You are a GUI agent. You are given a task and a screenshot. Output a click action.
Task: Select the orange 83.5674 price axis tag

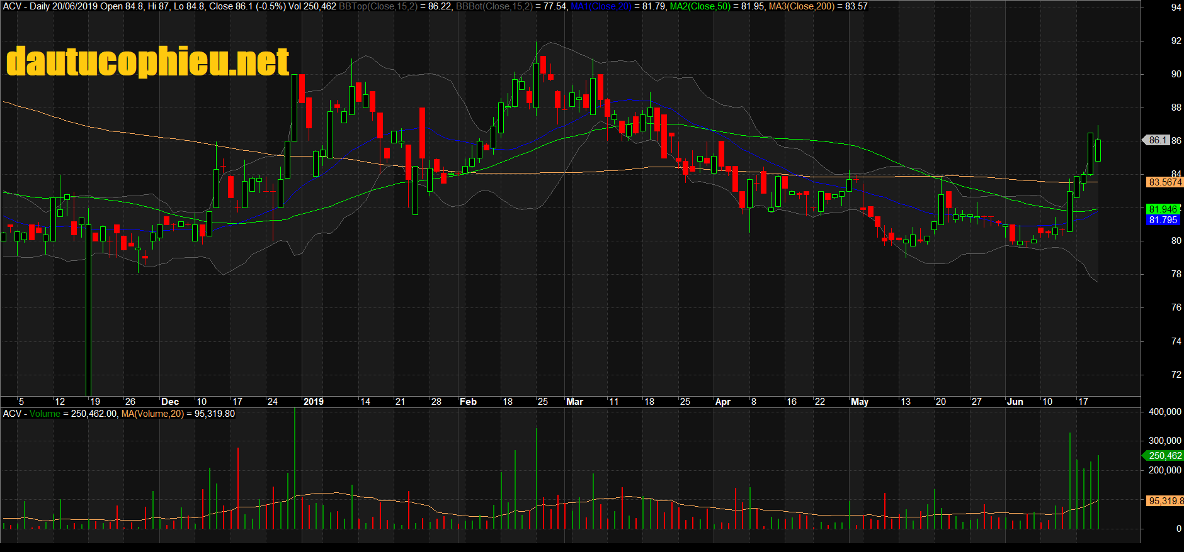[x=1164, y=182]
